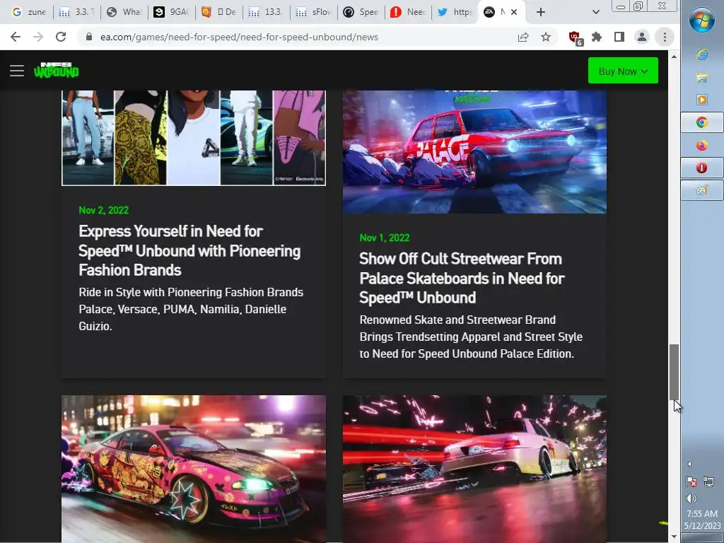Open Windows Media Player from taskbar
The image size is (724, 543).
click(702, 100)
